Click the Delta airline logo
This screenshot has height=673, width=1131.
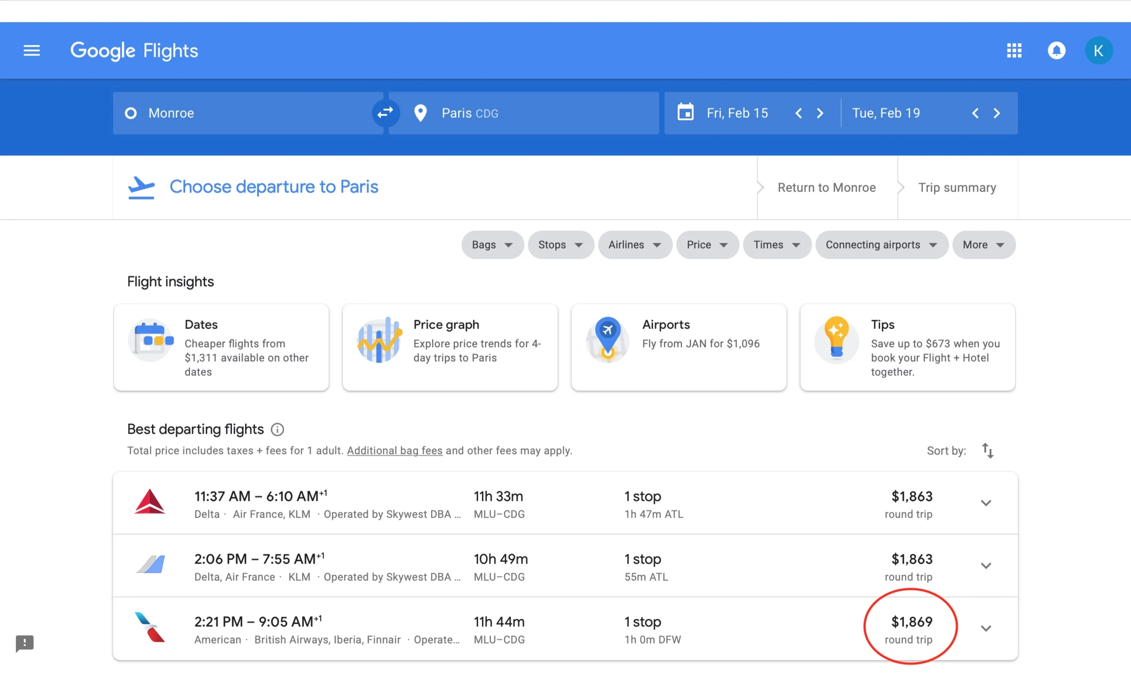(150, 501)
